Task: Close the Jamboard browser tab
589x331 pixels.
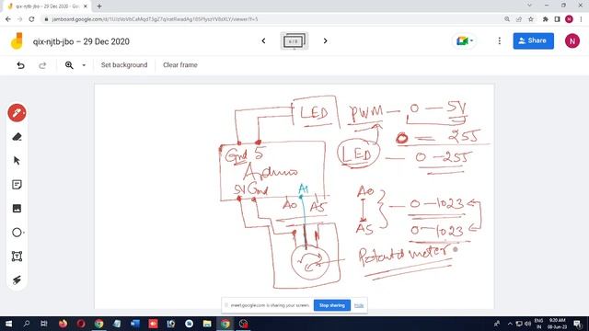Action: click(x=86, y=6)
